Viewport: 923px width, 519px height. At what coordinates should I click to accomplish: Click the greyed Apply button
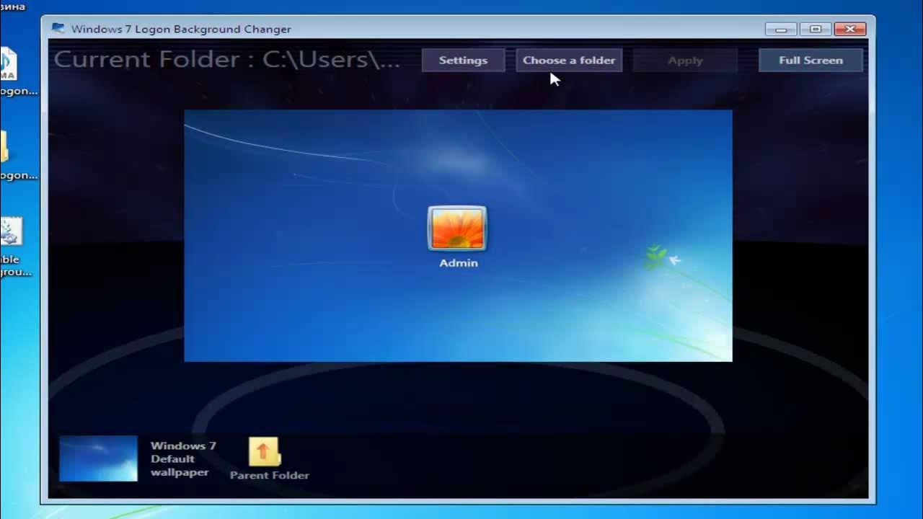click(x=685, y=61)
